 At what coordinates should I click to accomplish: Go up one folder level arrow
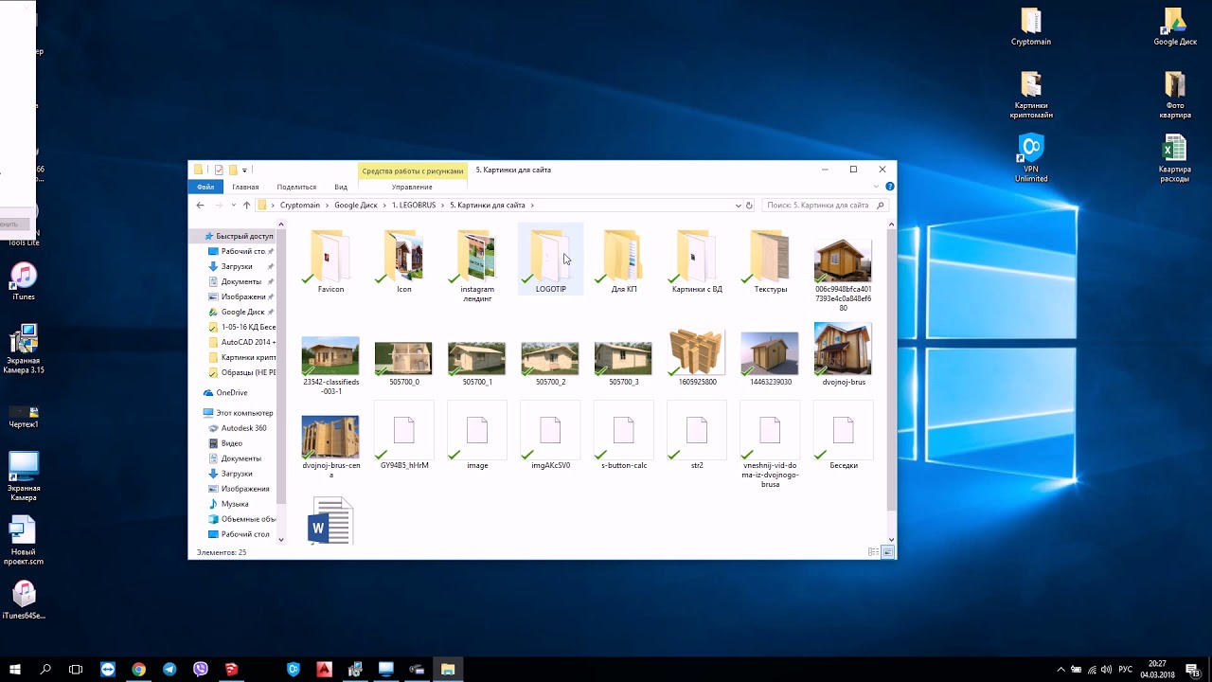[246, 205]
